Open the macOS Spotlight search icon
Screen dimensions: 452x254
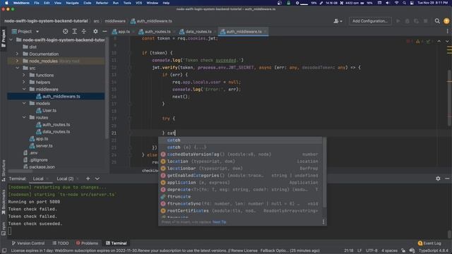(x=404, y=3)
